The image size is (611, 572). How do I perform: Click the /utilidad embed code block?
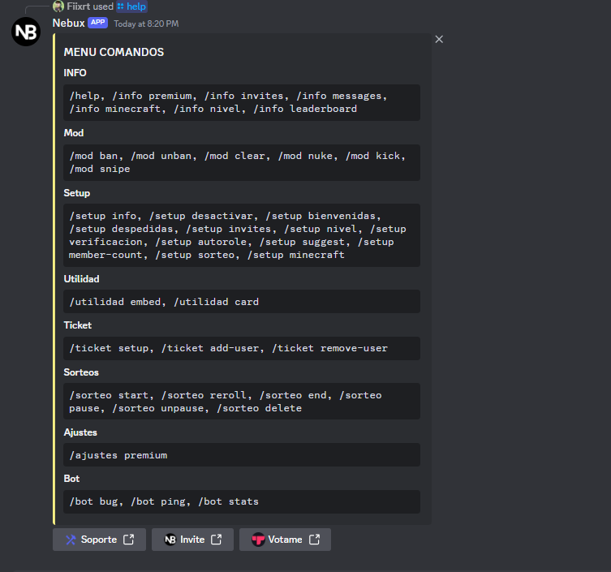pyautogui.click(x=242, y=302)
